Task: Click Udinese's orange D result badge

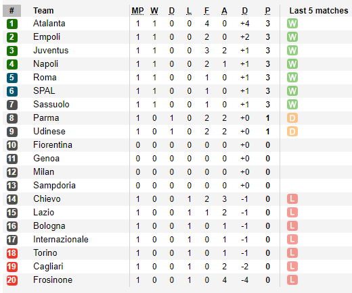Action: tap(292, 132)
